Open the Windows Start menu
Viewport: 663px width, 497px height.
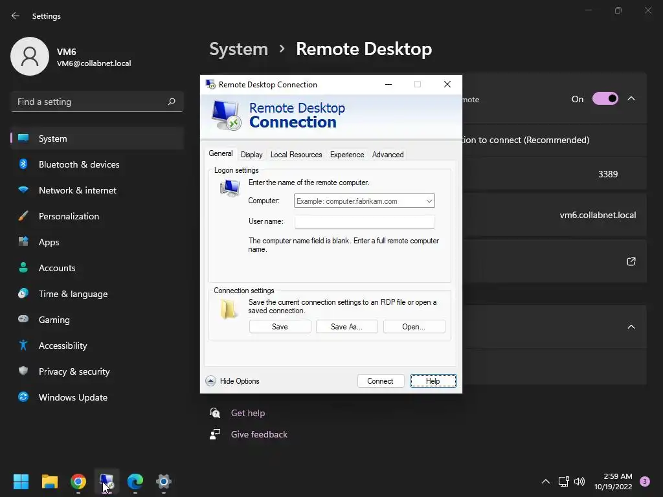point(21,481)
